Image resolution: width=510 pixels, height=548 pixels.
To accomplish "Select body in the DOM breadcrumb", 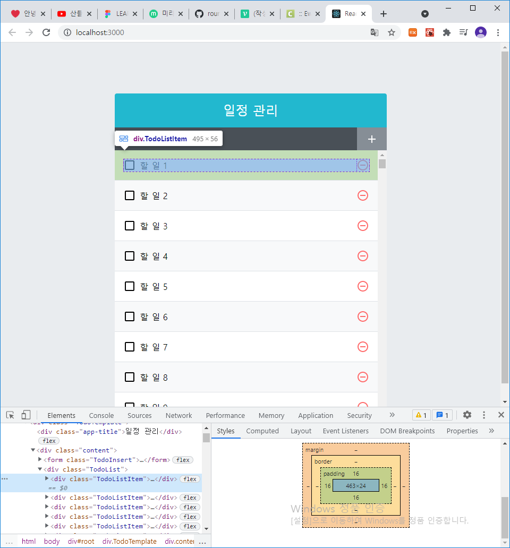I will point(52,541).
